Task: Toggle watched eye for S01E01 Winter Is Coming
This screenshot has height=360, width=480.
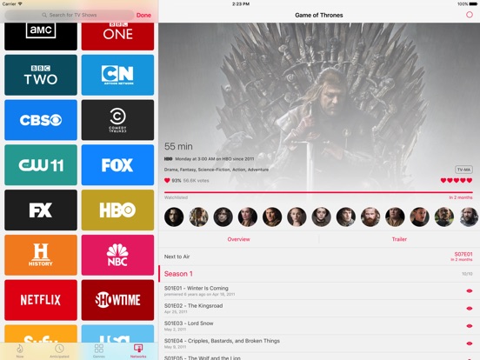Action: coord(469,290)
